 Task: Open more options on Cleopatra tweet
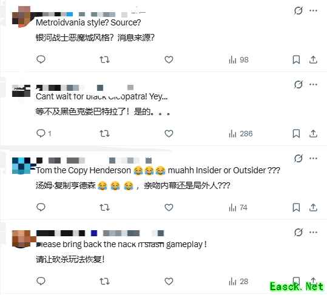click(x=313, y=84)
